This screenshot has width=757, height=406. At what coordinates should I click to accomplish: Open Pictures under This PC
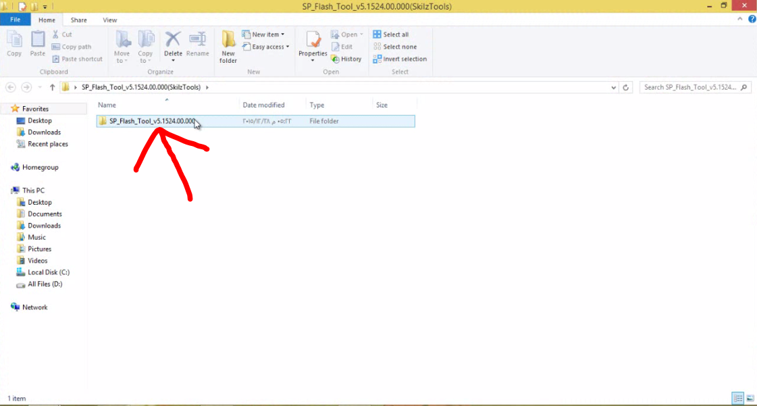[40, 249]
